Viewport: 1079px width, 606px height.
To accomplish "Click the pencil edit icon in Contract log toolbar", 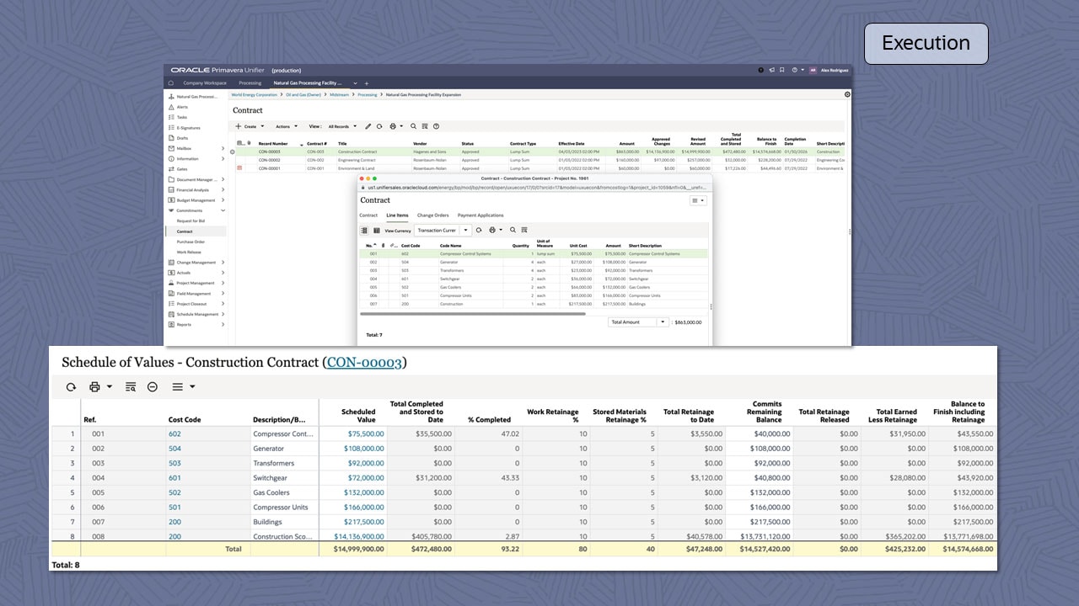I will tap(368, 126).
